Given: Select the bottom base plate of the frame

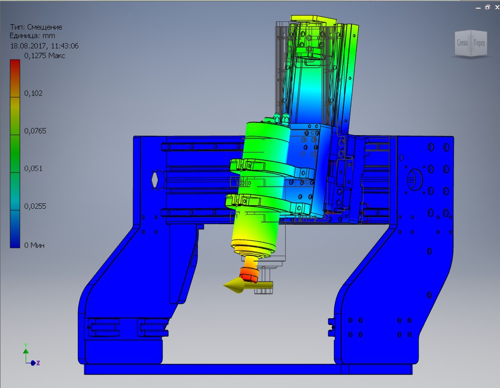Looking at the screenshot, I should click(x=248, y=370).
